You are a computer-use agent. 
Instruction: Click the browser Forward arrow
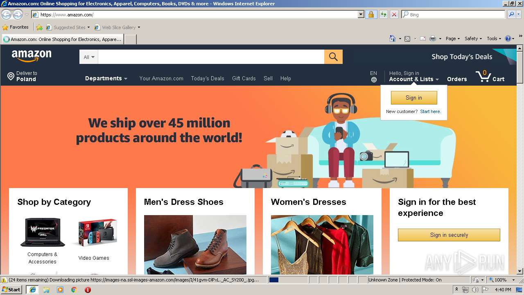pyautogui.click(x=18, y=15)
